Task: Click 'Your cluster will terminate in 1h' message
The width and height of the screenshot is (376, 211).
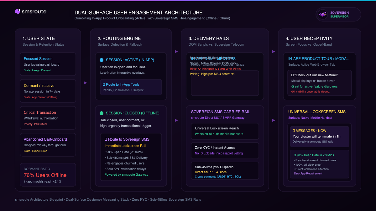Action: pyautogui.click(x=316, y=136)
